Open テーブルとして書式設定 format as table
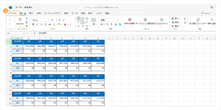This screenshot has height=110, width=221. [145, 22]
